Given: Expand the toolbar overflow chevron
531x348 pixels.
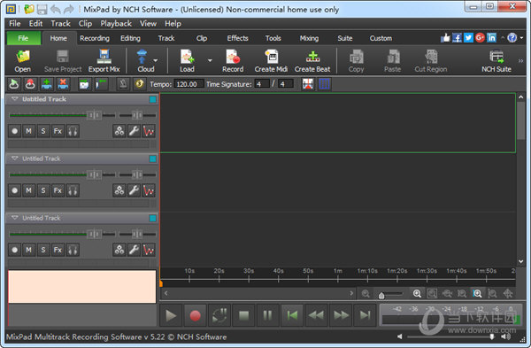Looking at the screenshot, I should coord(520,61).
